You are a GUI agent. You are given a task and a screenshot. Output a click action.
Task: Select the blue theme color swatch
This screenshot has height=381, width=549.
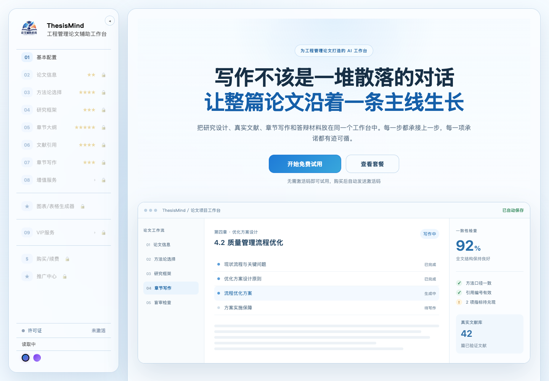click(x=26, y=358)
